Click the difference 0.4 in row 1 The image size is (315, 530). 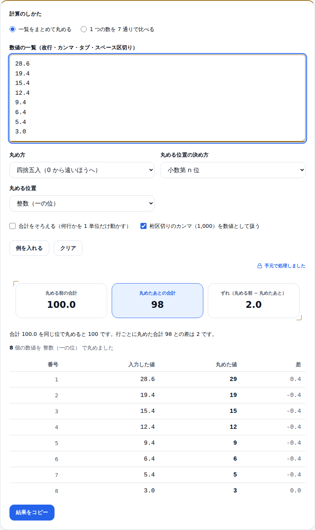(296, 379)
